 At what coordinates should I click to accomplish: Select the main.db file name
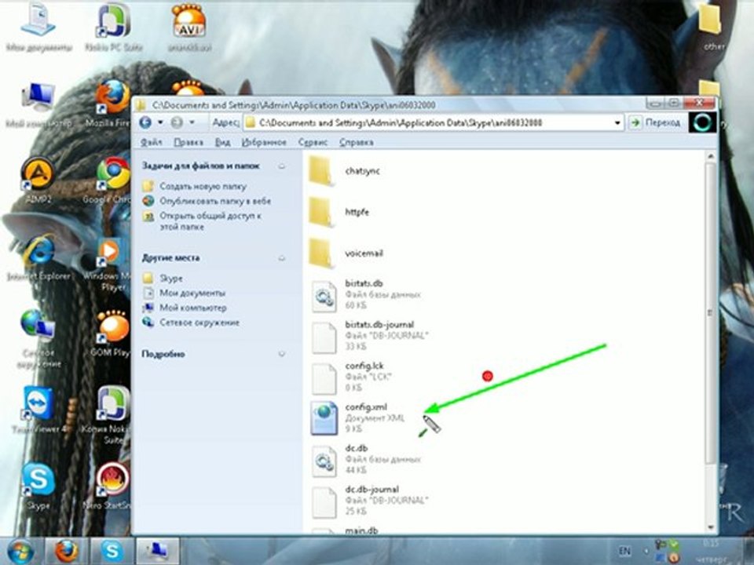coord(361,531)
